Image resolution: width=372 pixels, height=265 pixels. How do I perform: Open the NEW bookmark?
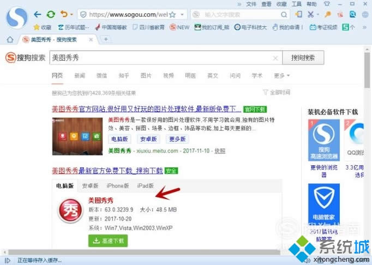(179, 27)
